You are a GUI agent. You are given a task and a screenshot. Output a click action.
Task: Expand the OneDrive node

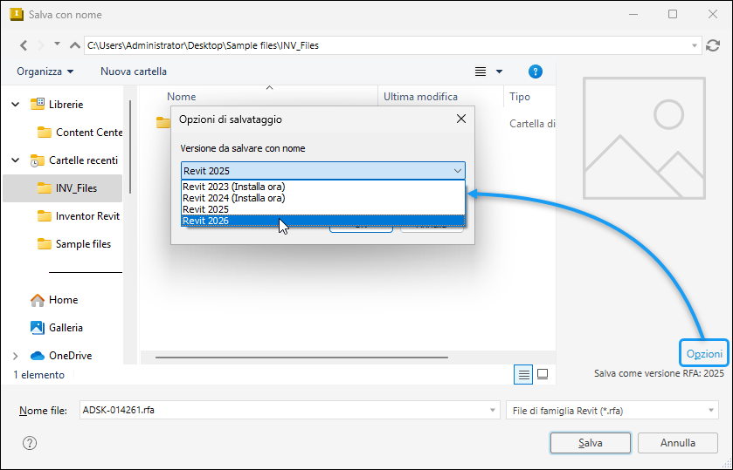[16, 356]
